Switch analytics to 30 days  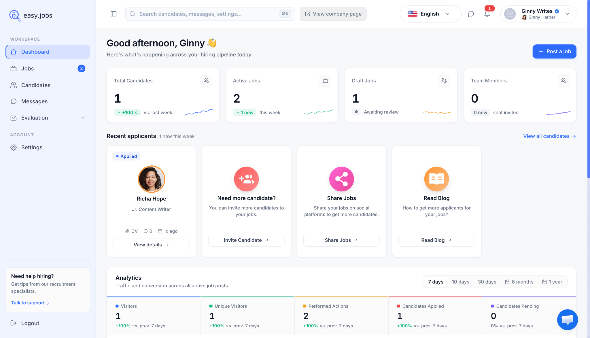coord(487,282)
